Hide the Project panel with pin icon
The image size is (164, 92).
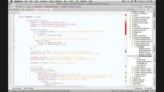tap(152, 9)
